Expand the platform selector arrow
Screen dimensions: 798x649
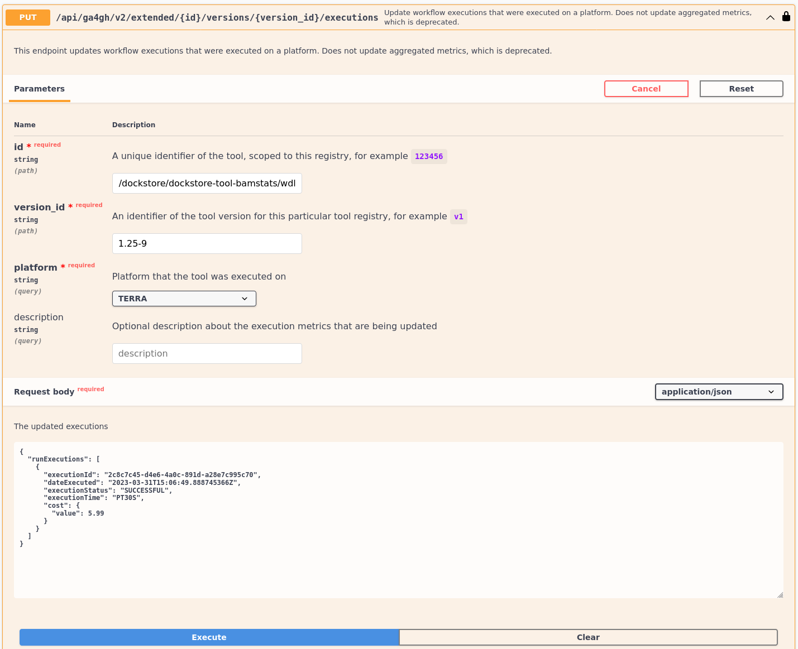point(245,299)
